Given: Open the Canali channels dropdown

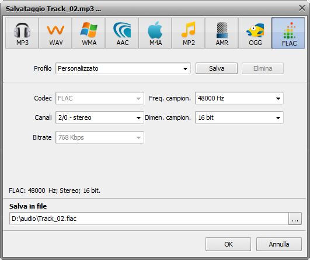Looking at the screenshot, I should coord(100,117).
